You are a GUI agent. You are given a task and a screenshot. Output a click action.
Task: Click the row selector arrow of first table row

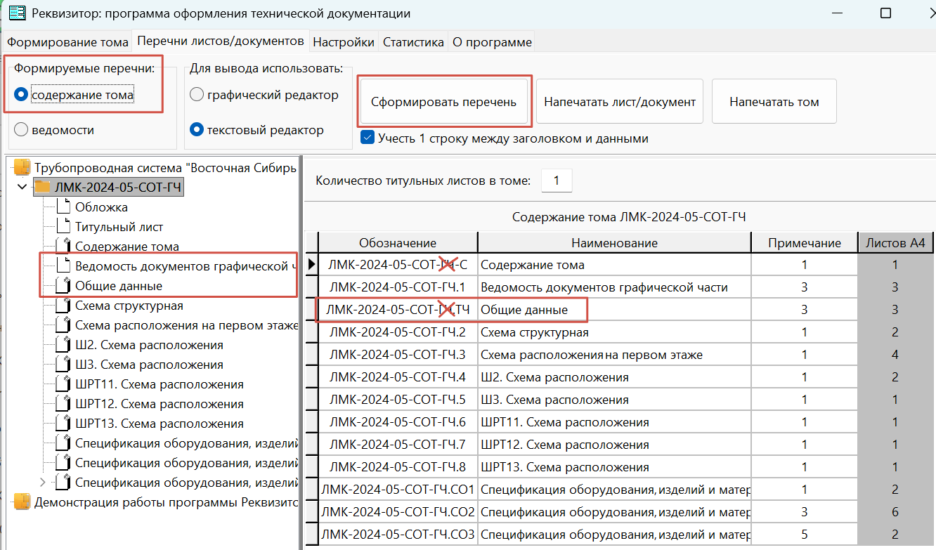pos(311,265)
